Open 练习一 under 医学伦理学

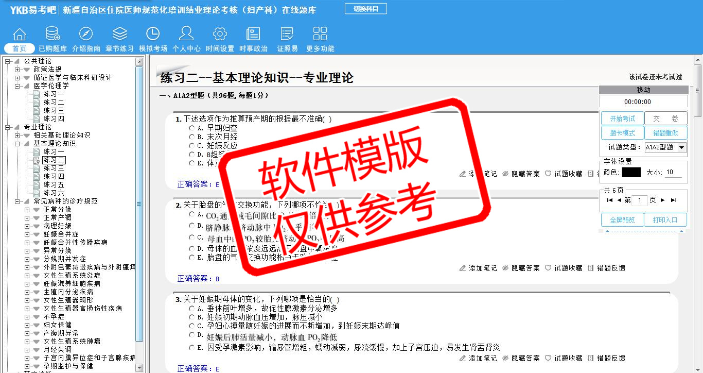click(54, 94)
